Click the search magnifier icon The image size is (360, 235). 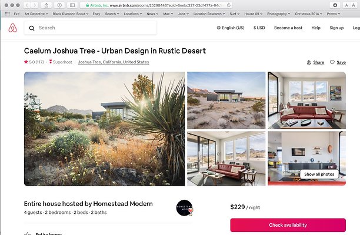pos(32,28)
